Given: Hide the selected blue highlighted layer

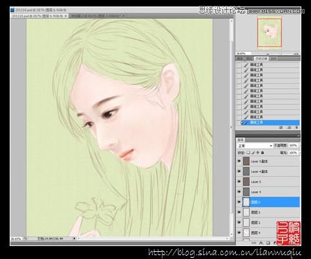Looking at the screenshot, I should tap(239, 202).
